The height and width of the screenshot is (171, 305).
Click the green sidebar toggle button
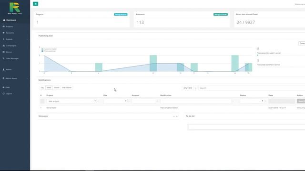(x=35, y=4)
